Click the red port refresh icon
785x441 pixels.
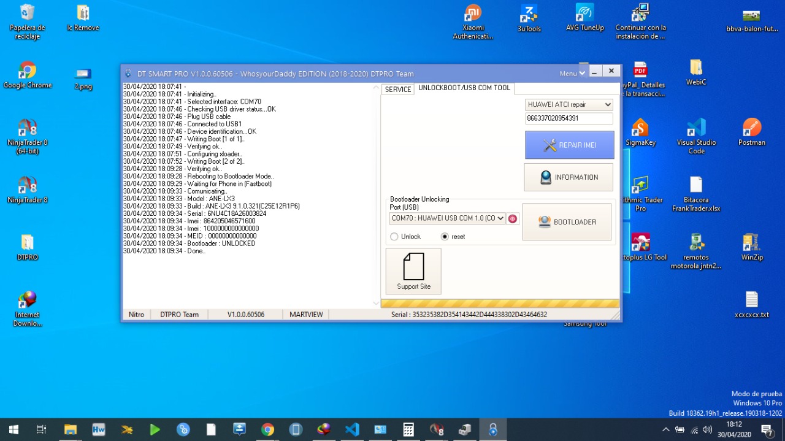coord(513,218)
